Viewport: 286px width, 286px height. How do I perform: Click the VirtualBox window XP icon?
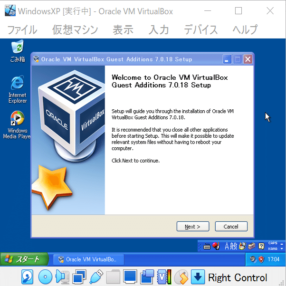pos(10,10)
